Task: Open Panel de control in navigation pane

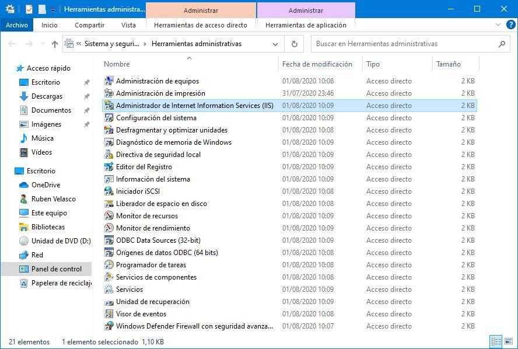Action: click(57, 269)
